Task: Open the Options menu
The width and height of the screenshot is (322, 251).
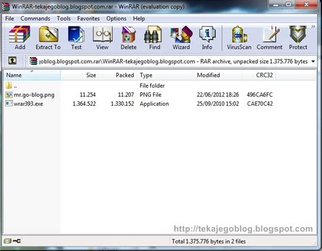Action: click(116, 18)
